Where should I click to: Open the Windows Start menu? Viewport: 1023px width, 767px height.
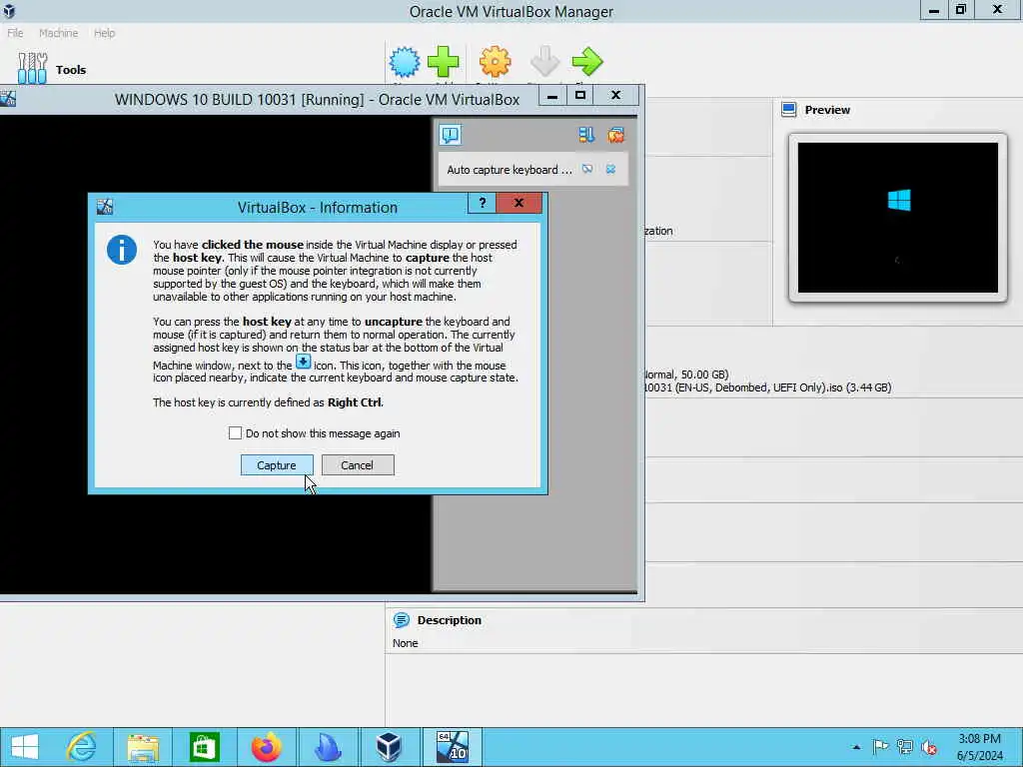[x=25, y=747]
